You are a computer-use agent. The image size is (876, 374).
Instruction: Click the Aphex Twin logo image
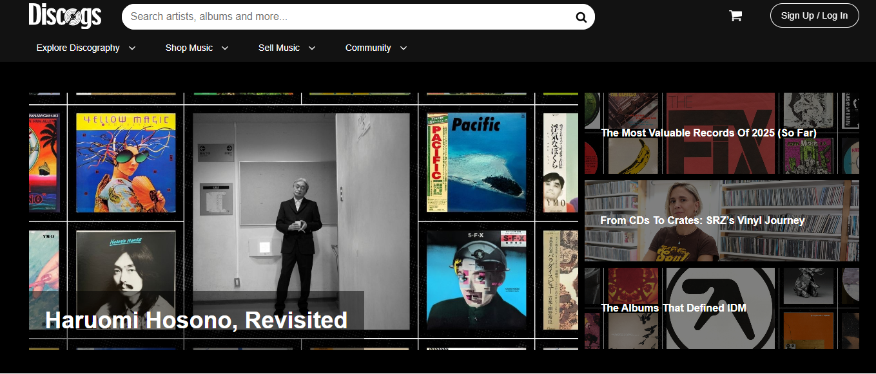(x=720, y=308)
